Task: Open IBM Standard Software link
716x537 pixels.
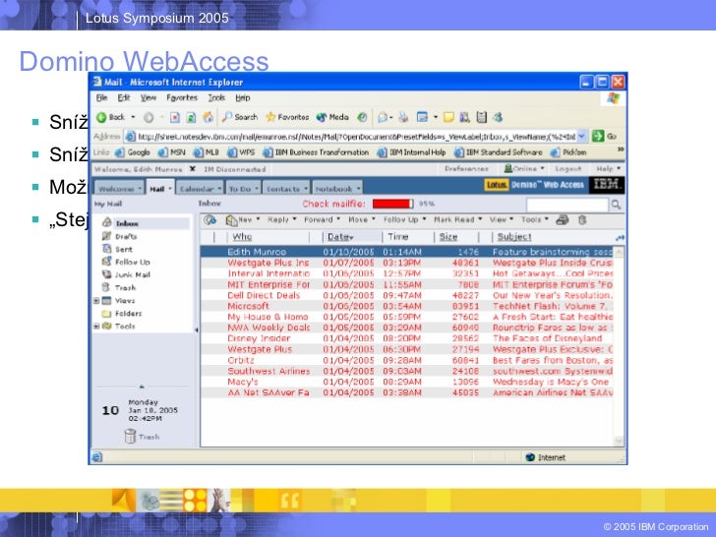Action: [499, 152]
